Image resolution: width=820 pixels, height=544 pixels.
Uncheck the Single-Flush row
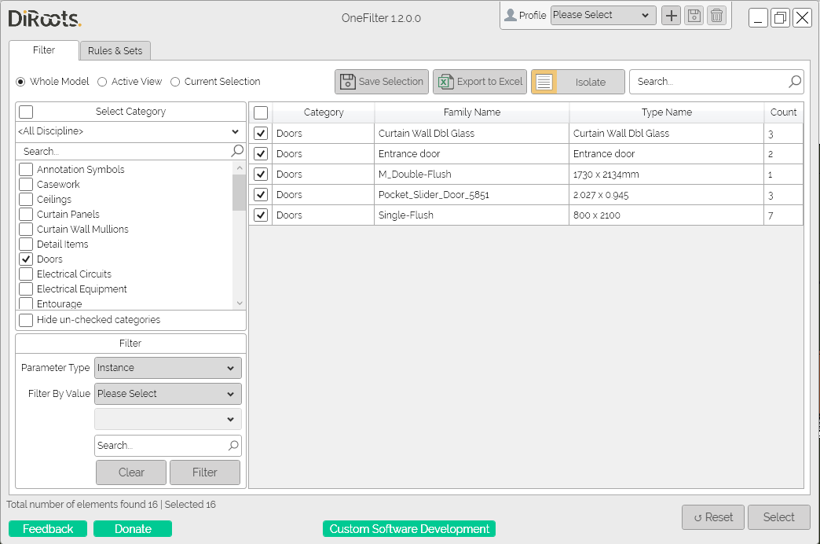click(261, 215)
